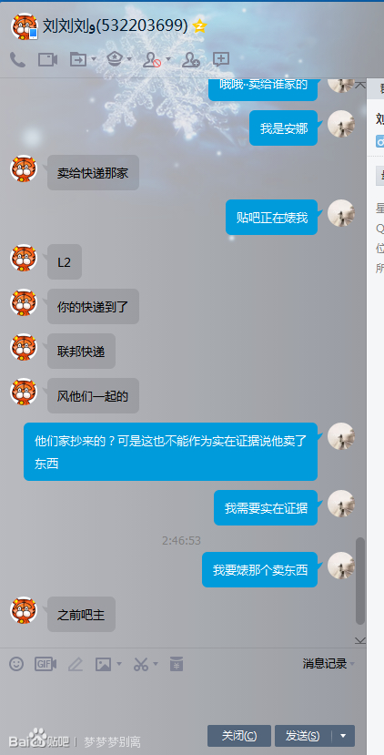Click the block contact icon in the toolbar
384x755 pixels.
tap(152, 60)
